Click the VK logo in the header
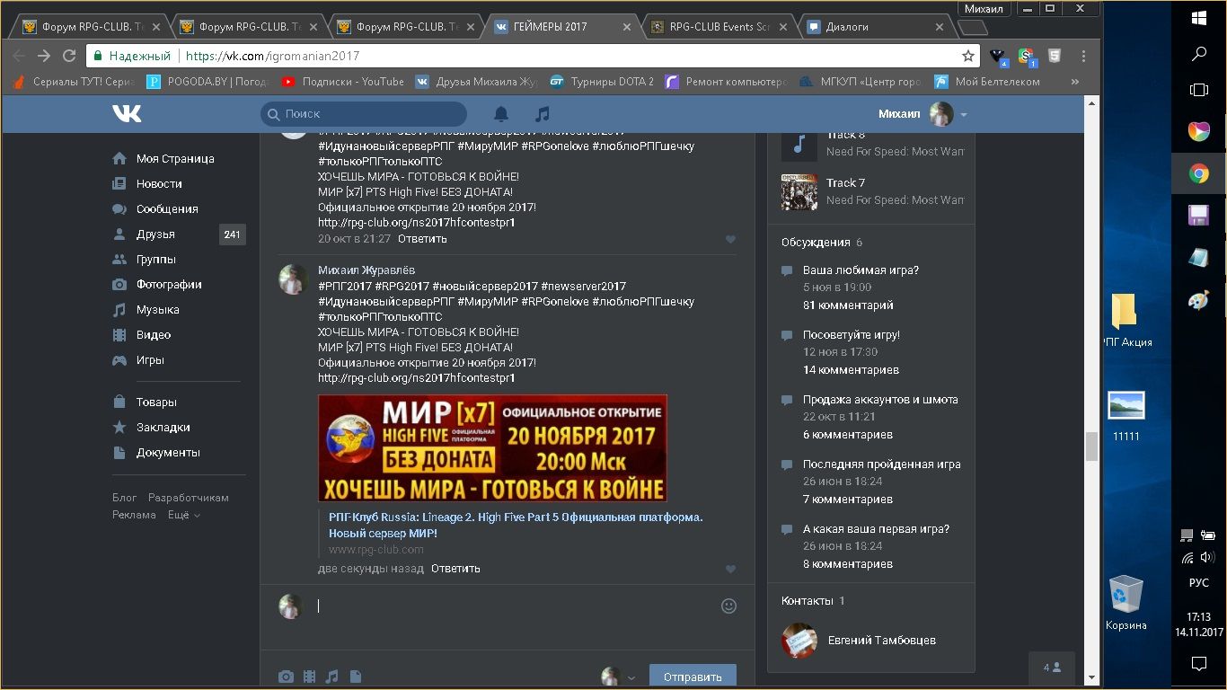The width and height of the screenshot is (1227, 690). pyautogui.click(x=127, y=113)
